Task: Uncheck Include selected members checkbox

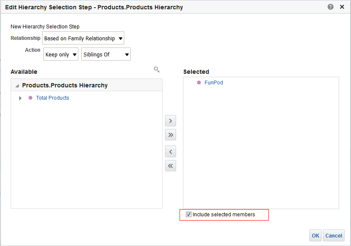Action: pos(189,215)
